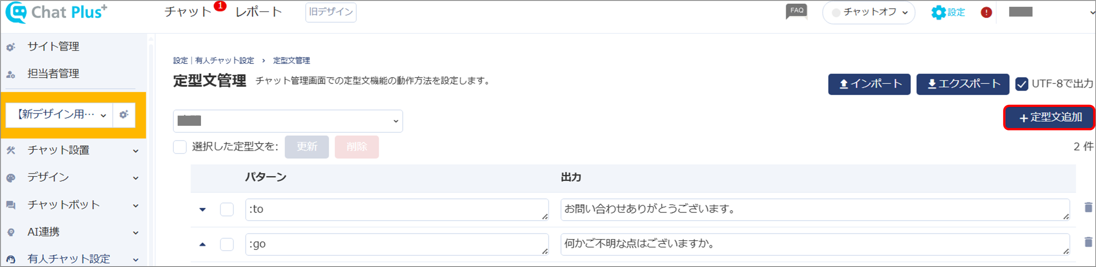Switch to the レポート tab
1096x267 pixels.
coord(259,12)
